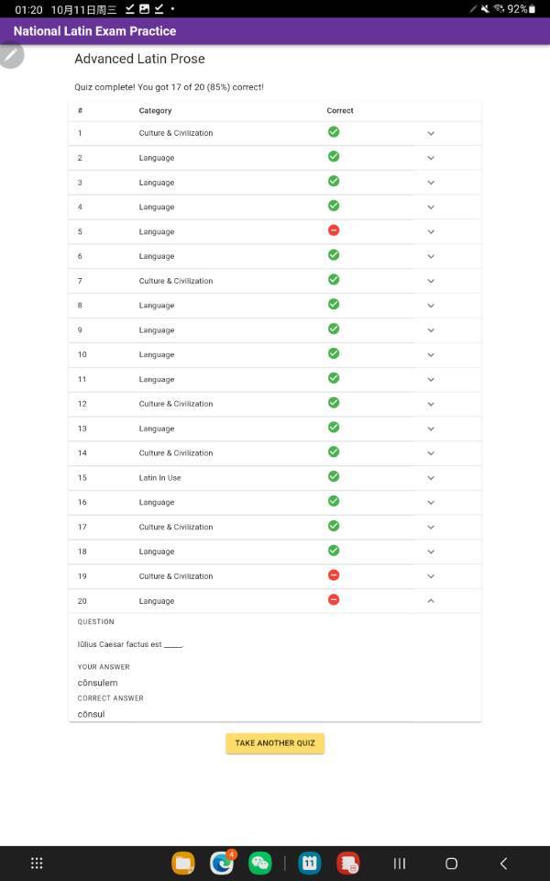Open the WeChat app in taskbar
Screen dimensions: 550x881
point(259,863)
